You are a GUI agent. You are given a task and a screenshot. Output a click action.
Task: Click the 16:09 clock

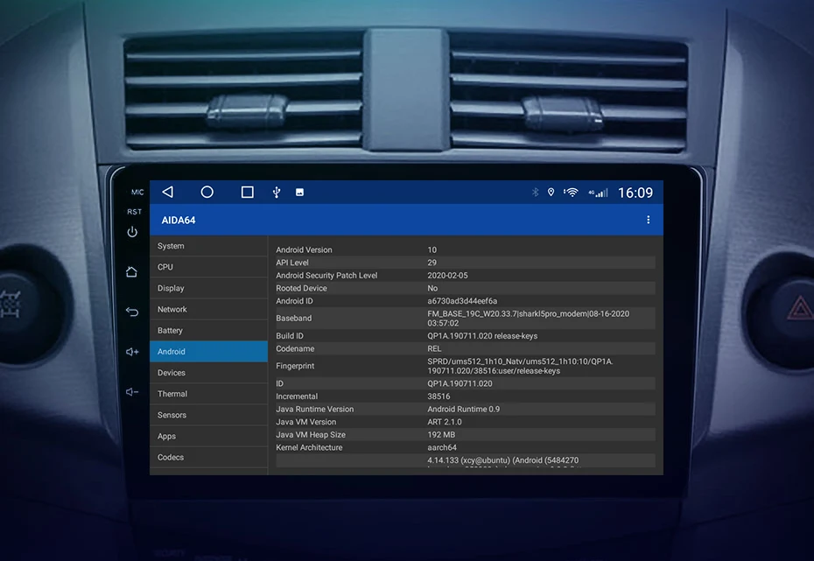[635, 193]
